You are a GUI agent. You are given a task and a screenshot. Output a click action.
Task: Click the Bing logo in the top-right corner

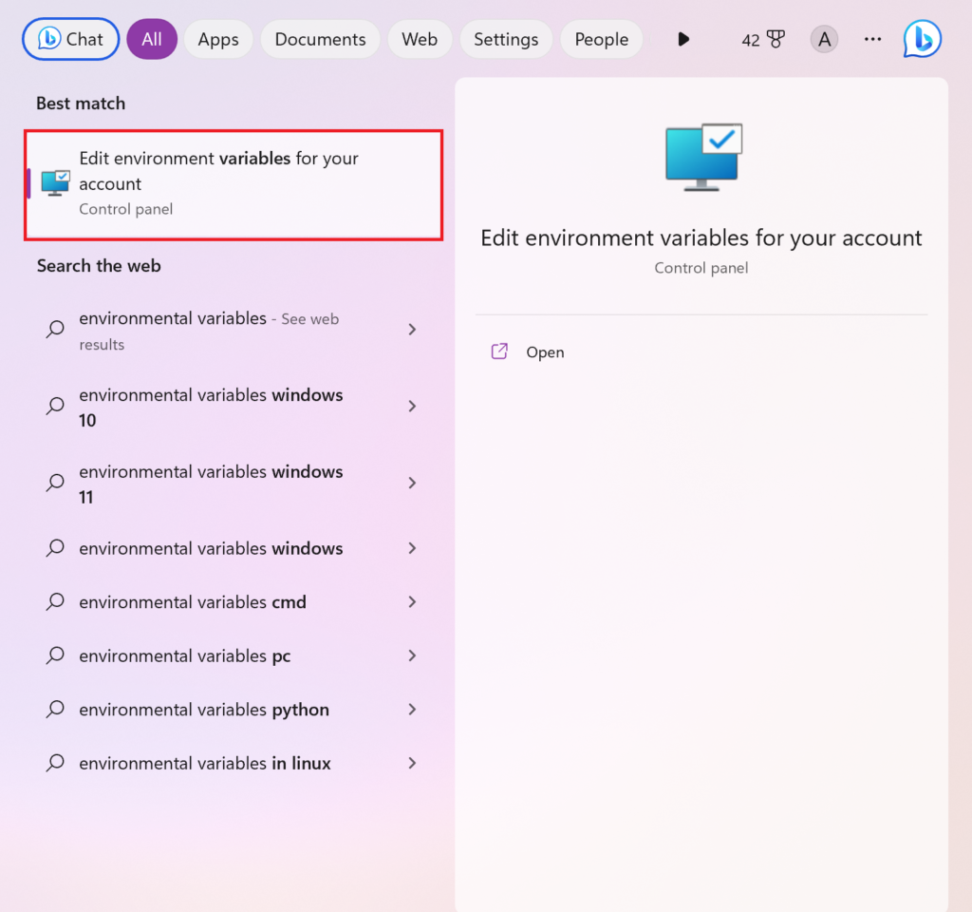tap(921, 39)
